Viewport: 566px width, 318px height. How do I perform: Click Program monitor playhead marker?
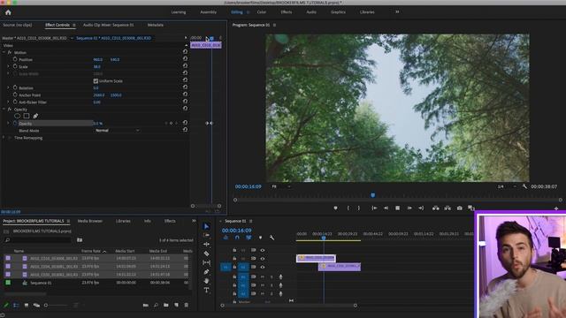[373, 195]
